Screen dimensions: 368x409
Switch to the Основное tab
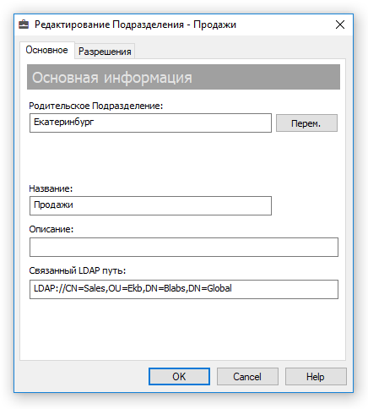pyautogui.click(x=46, y=50)
